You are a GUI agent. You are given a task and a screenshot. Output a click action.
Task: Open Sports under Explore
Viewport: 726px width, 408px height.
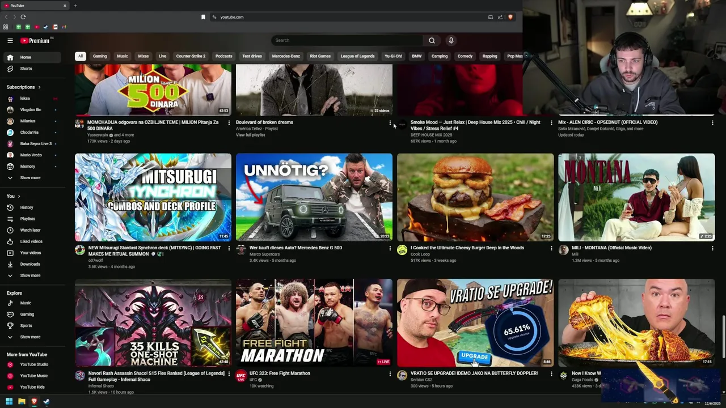[32, 326]
